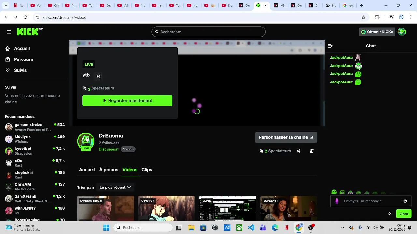
Task: Open stephskiii recommended channel
Action: 35,175
